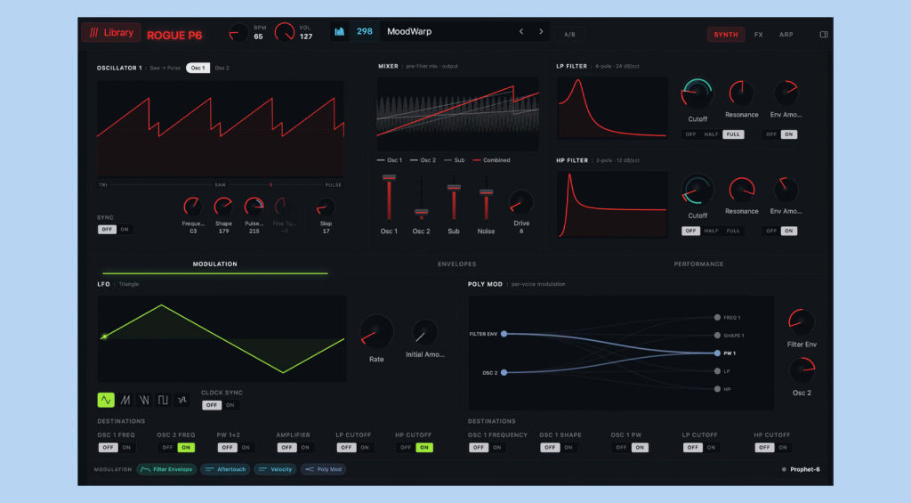This screenshot has height=503, width=911.
Task: Select the square LFO waveform icon
Action: coord(164,400)
